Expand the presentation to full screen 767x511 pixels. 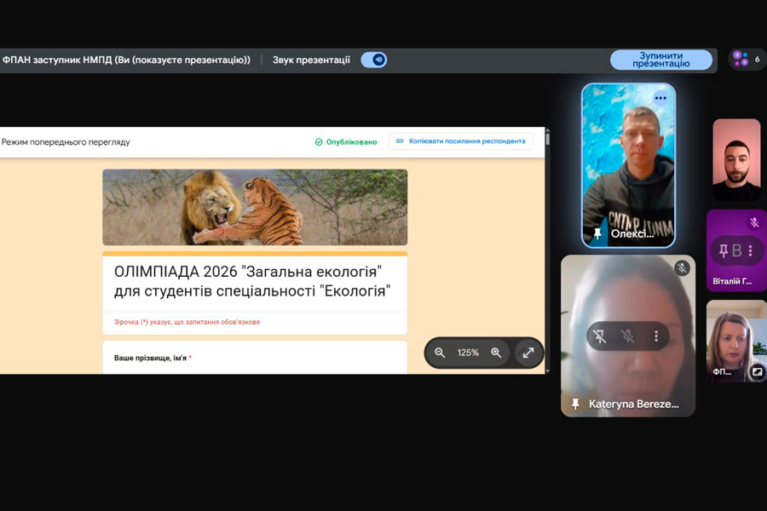coord(528,353)
